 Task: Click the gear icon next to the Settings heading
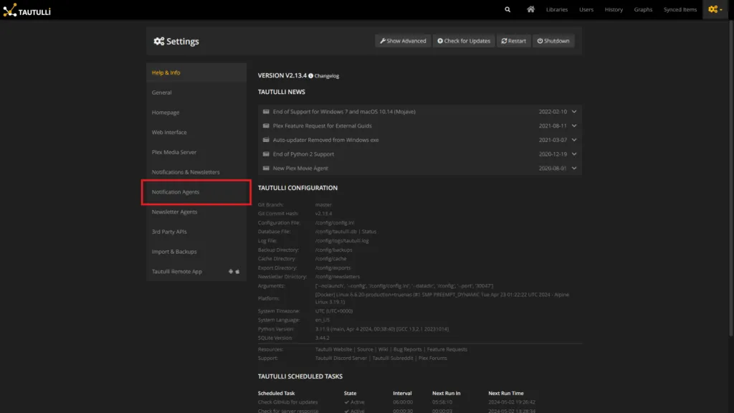pos(159,41)
